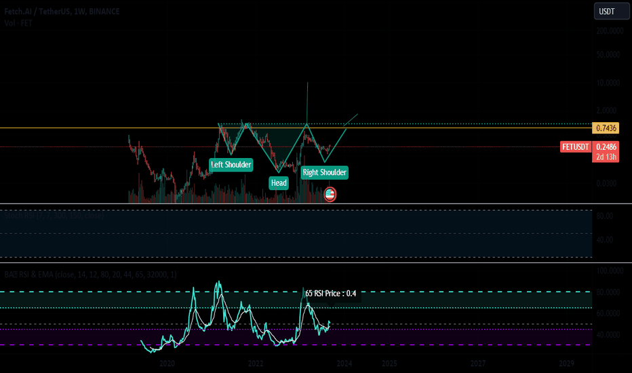
Task: Click the 10.0000 price scale value
Action: tap(608, 83)
